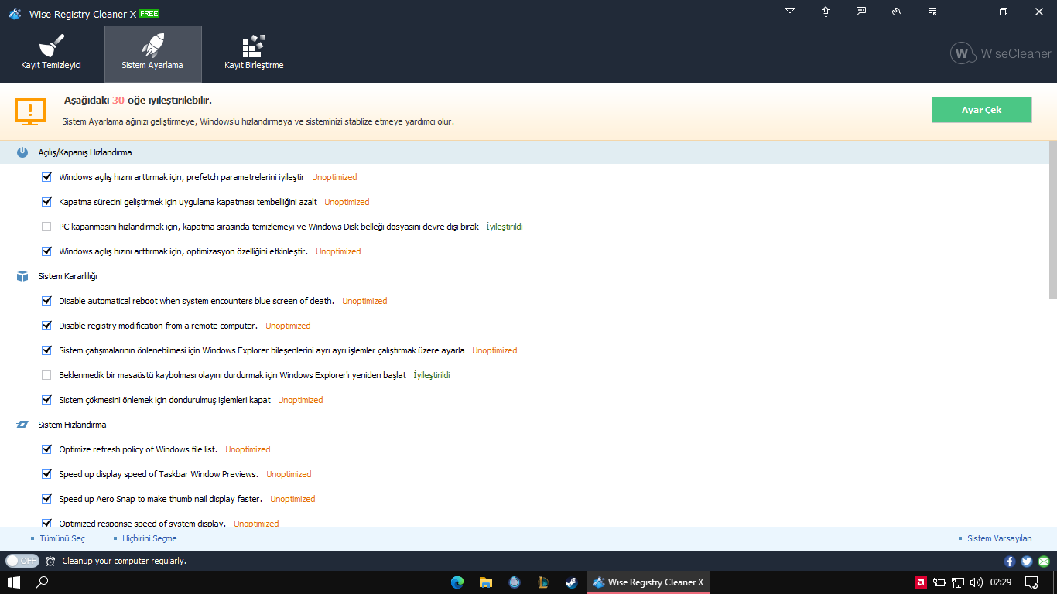
Task: Uncheck optimizasyon özelliğini etkinleştir option
Action: click(x=46, y=251)
